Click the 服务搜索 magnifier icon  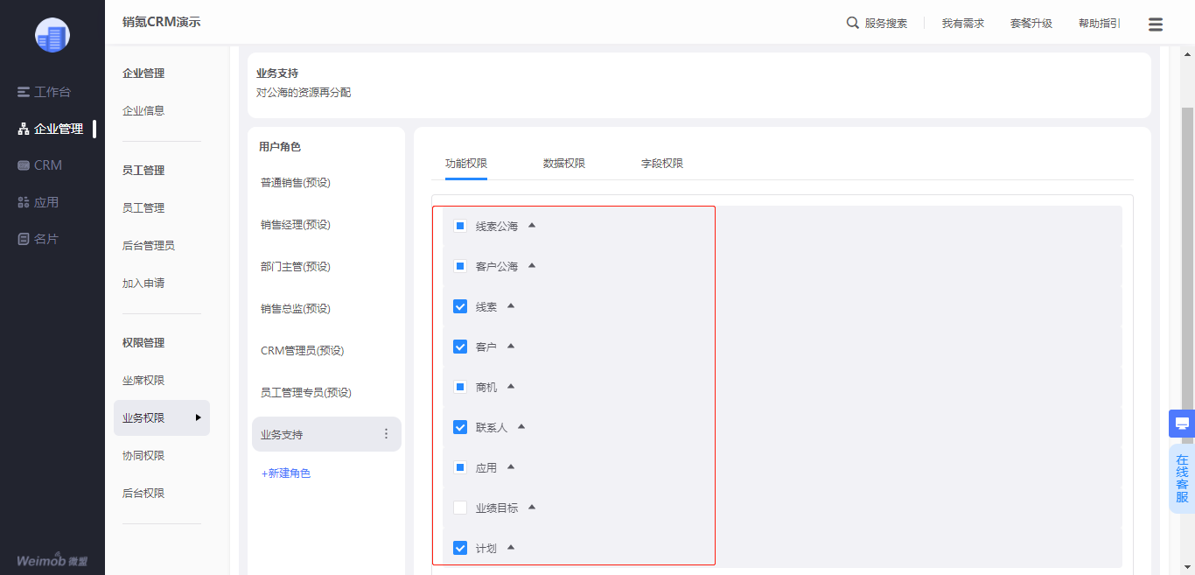tap(853, 23)
